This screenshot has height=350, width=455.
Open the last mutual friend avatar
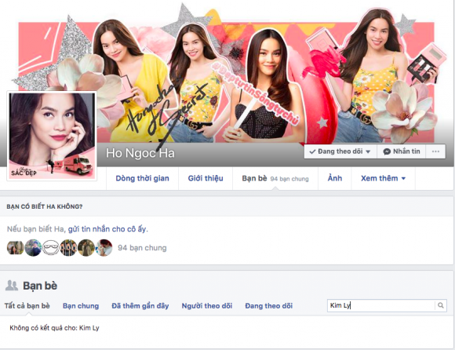104,248
